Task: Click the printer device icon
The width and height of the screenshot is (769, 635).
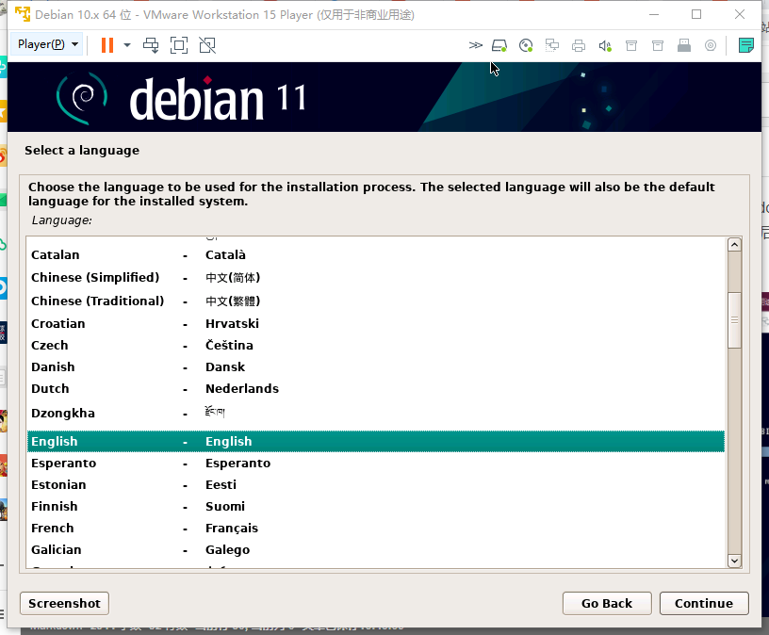Action: pyautogui.click(x=579, y=45)
